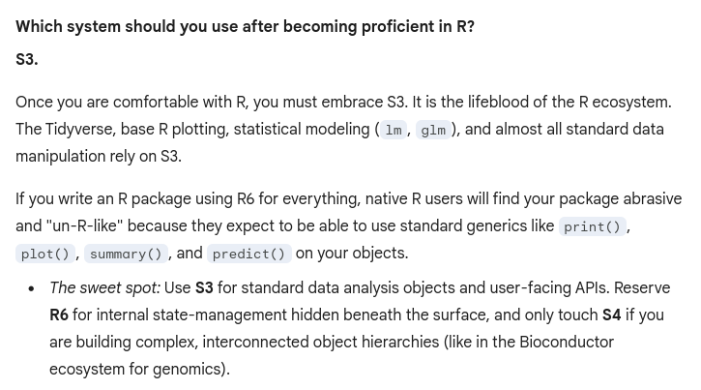
Task: Click the bold "S4" in the bullet point
Action: click(611, 315)
